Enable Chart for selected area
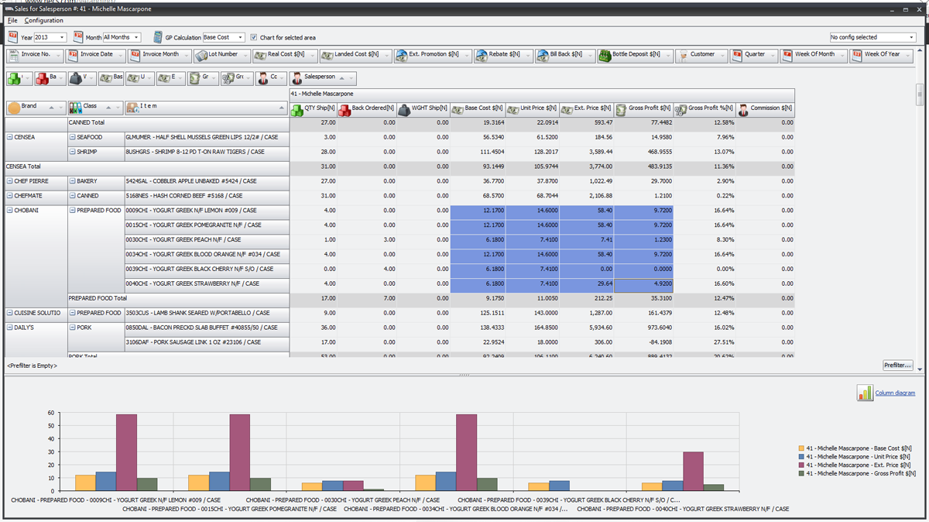The height and width of the screenshot is (522, 929). (x=253, y=37)
